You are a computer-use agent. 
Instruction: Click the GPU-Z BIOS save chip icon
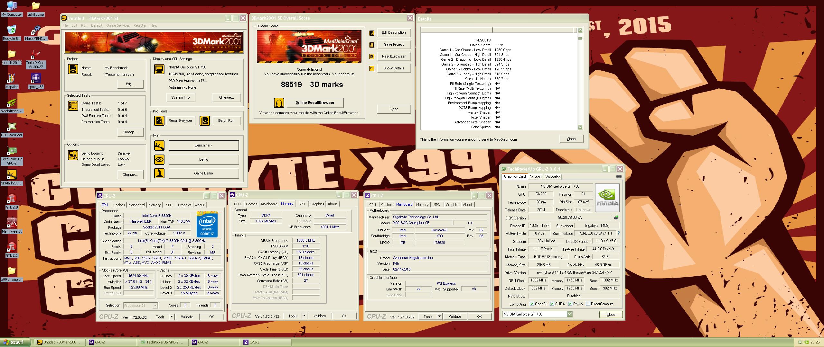pyautogui.click(x=616, y=218)
